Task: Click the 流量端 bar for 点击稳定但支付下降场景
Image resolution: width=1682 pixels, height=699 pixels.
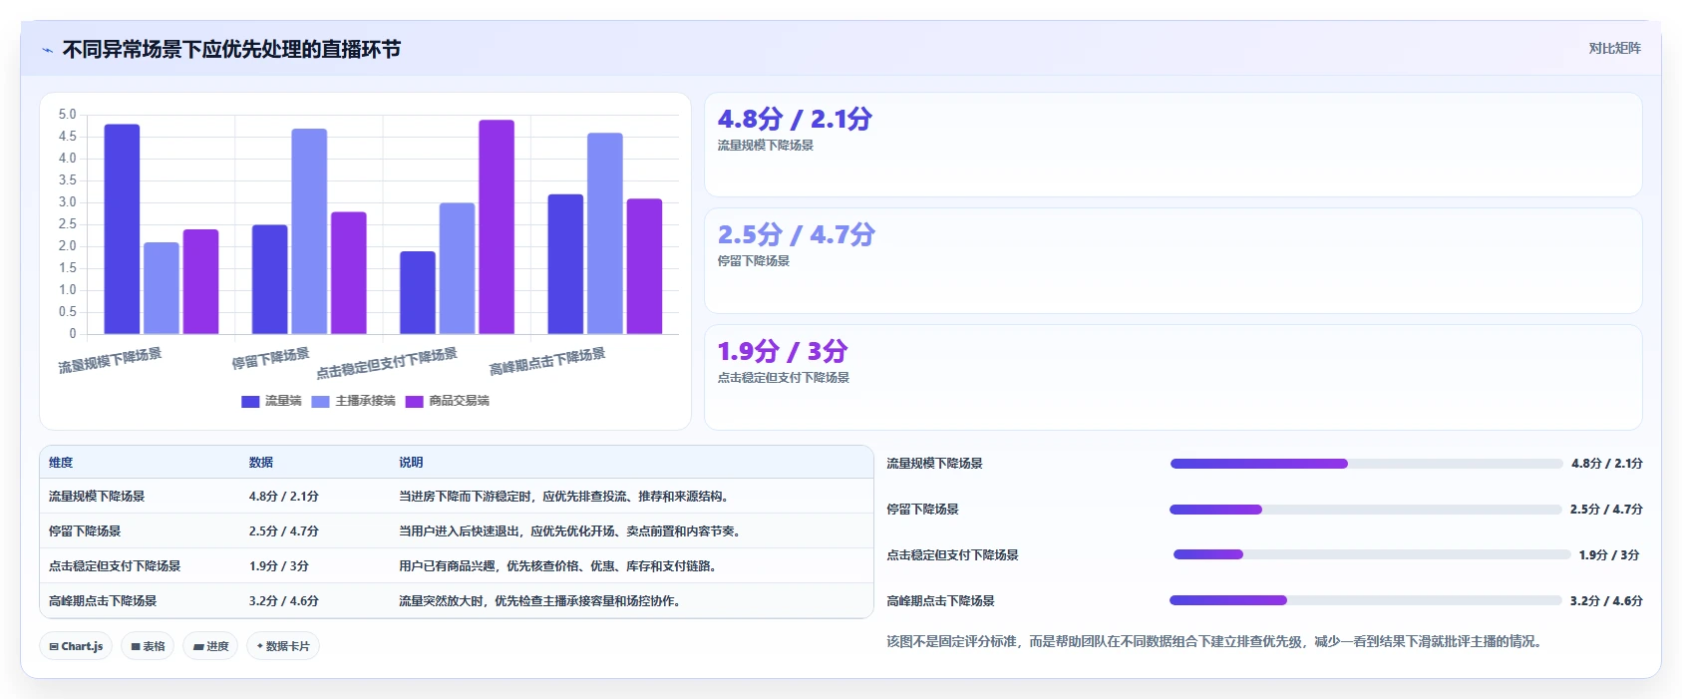Action: click(418, 292)
